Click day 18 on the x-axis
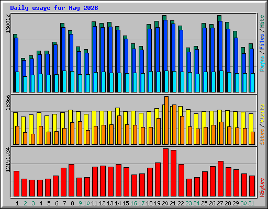 click(149, 203)
